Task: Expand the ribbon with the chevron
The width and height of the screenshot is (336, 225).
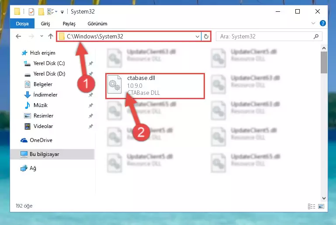Action: tap(313, 23)
